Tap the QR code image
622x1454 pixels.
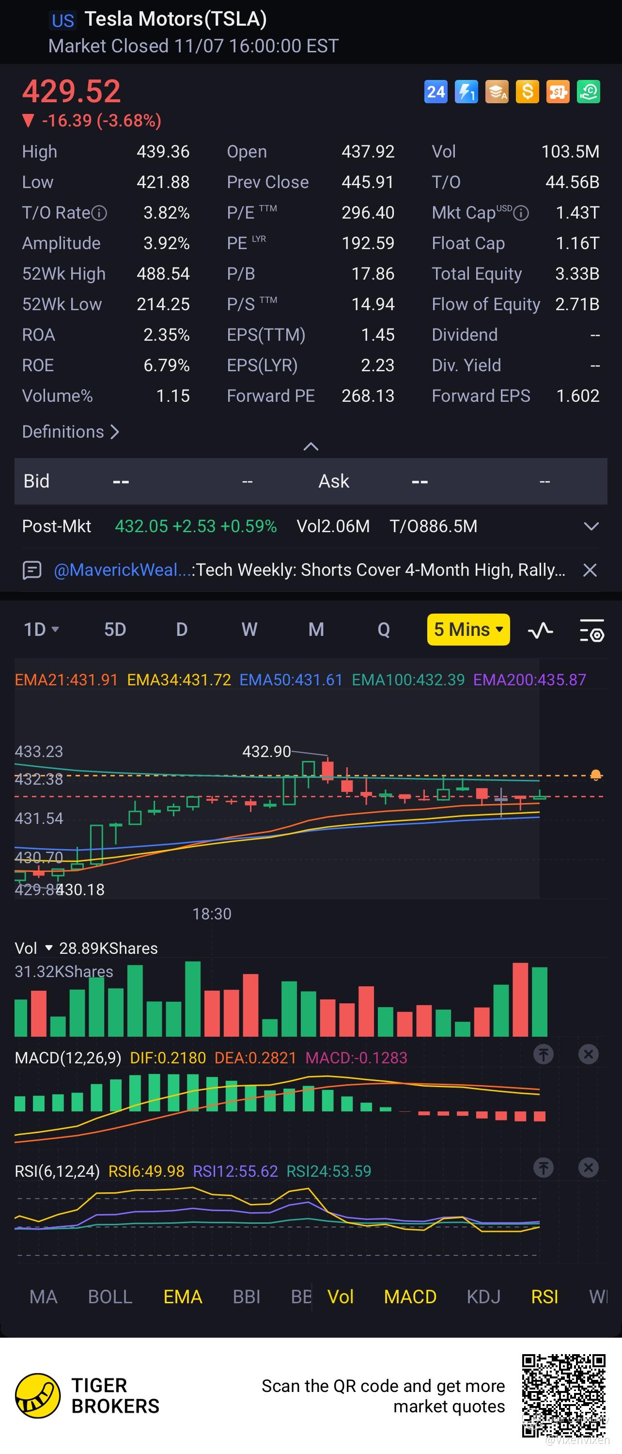(x=564, y=1395)
